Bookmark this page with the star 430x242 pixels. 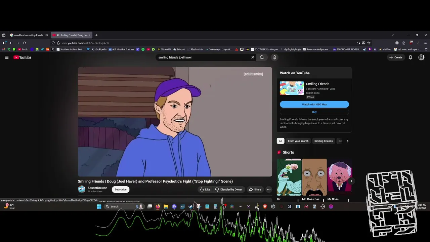point(369,43)
